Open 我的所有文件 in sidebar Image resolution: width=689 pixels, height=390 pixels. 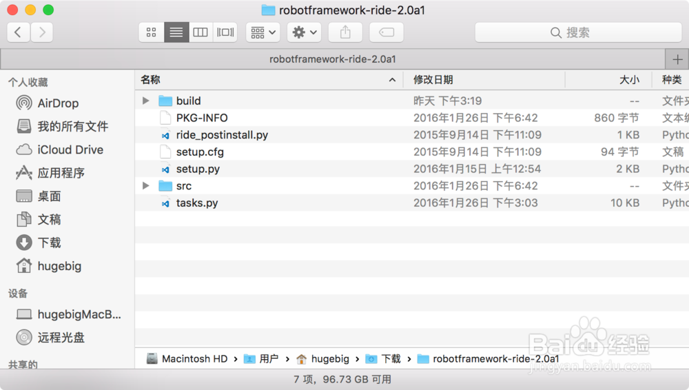[72, 127]
